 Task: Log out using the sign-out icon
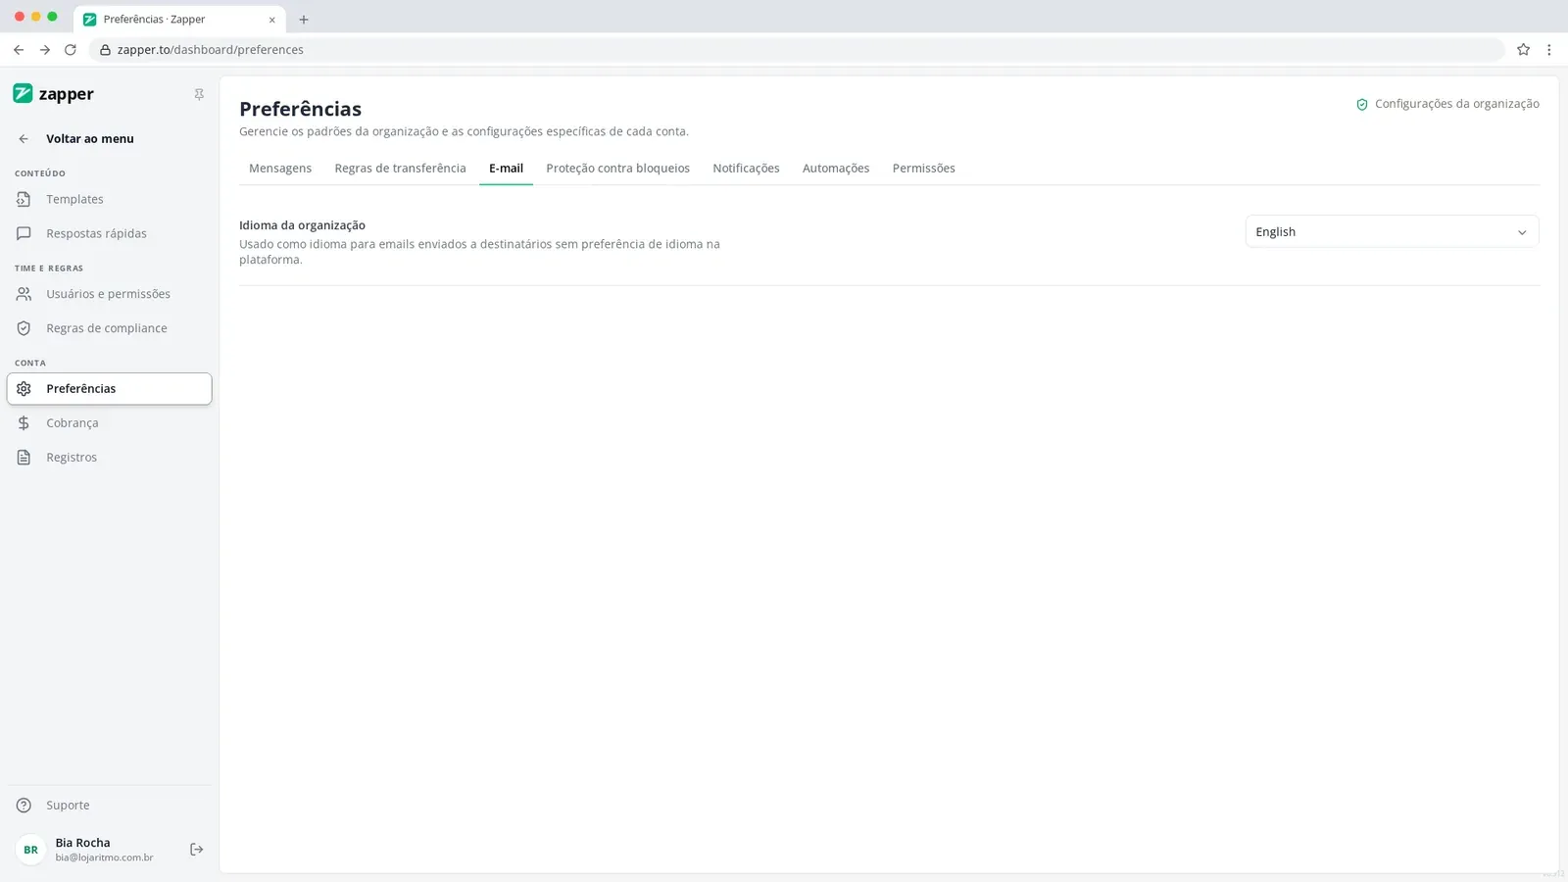click(196, 850)
